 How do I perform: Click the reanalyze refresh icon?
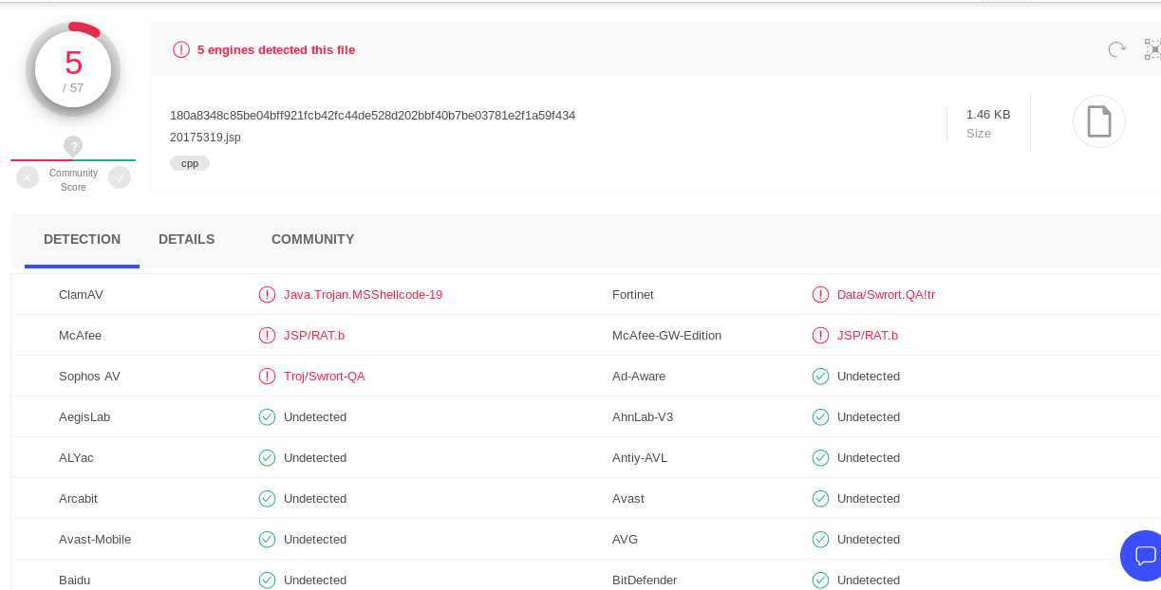[1116, 49]
